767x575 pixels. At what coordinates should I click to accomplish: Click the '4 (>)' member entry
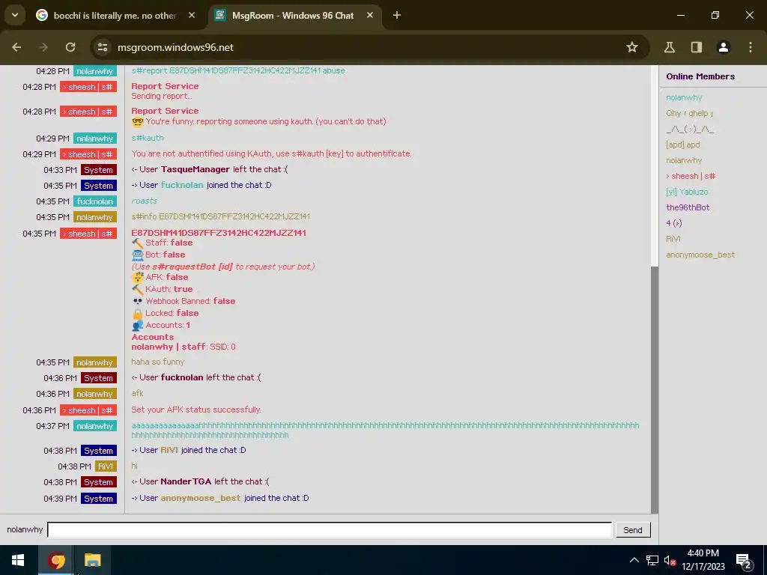tap(673, 223)
